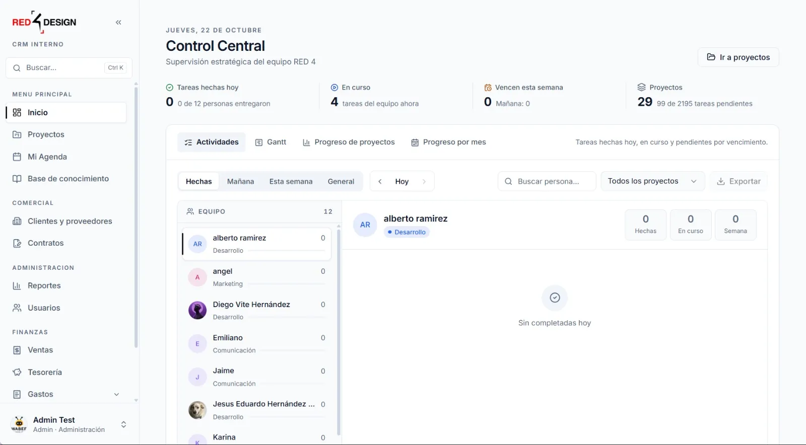Select Emiliano from the team list
The height and width of the screenshot is (445, 806).
[x=257, y=344]
